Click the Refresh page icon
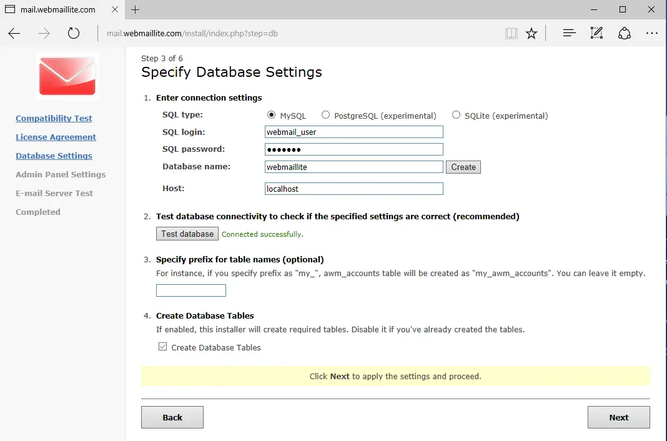 (74, 34)
